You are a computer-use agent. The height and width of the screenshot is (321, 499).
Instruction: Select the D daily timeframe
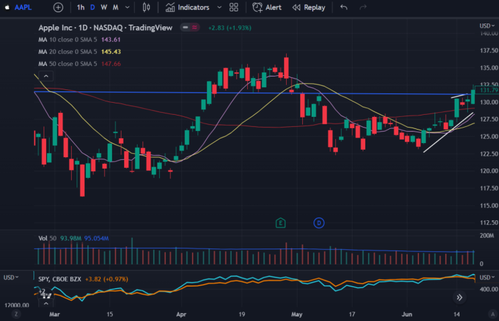pos(92,7)
